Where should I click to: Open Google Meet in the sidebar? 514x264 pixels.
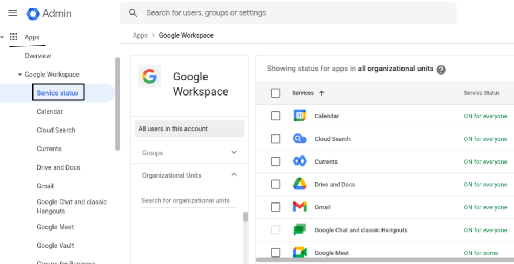pyautogui.click(x=55, y=227)
